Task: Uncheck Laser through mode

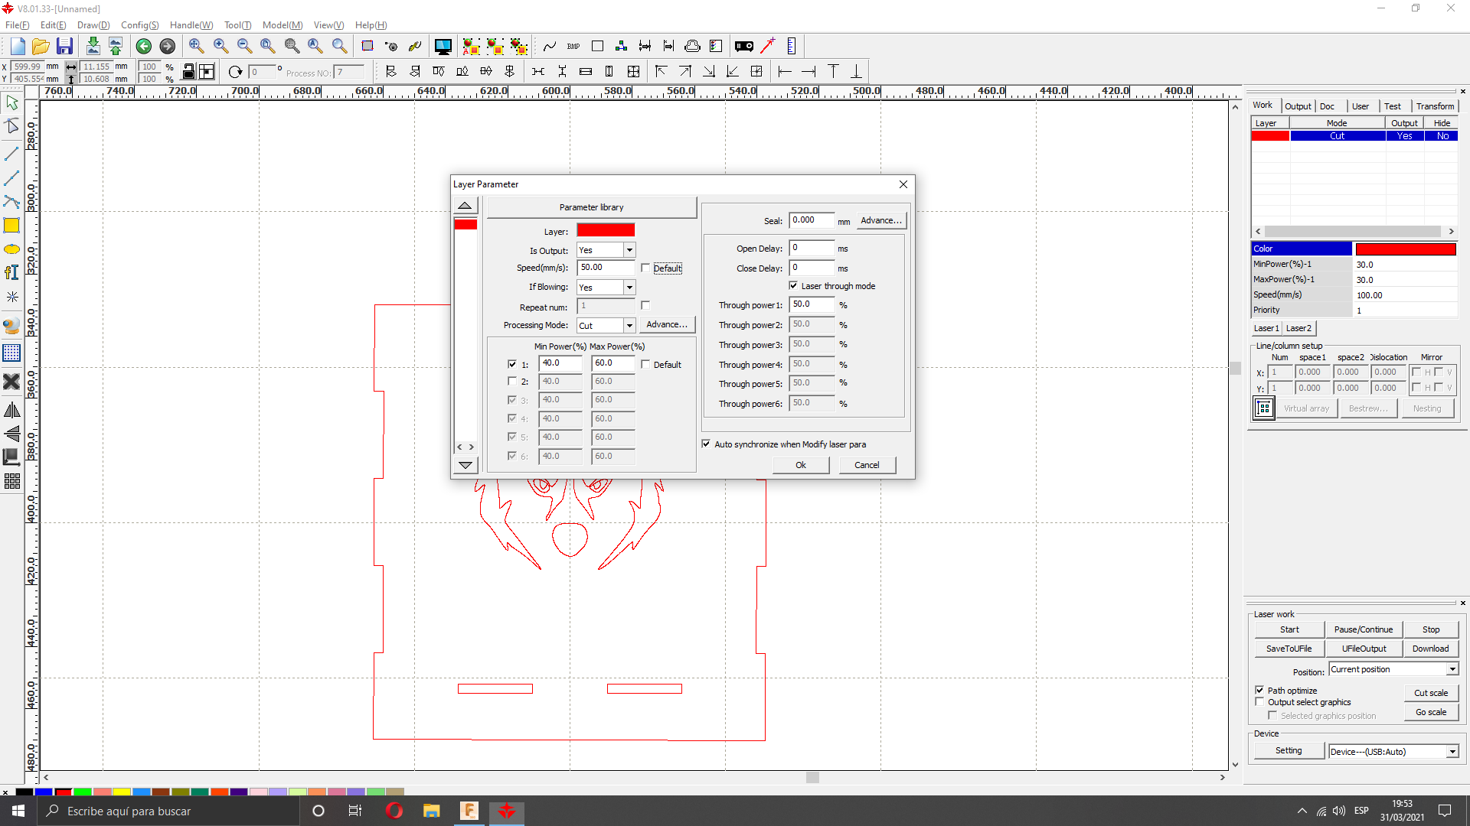Action: (x=793, y=286)
